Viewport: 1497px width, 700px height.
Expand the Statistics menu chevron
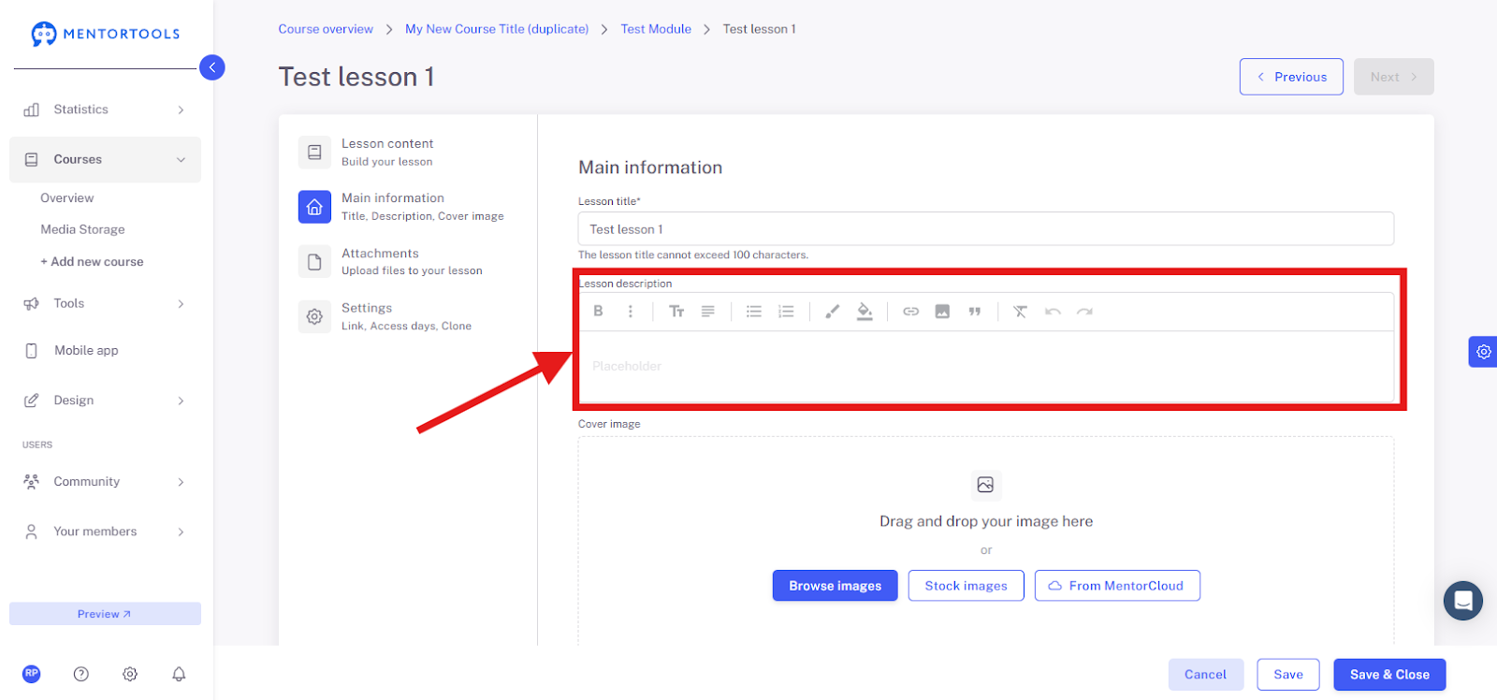point(181,110)
